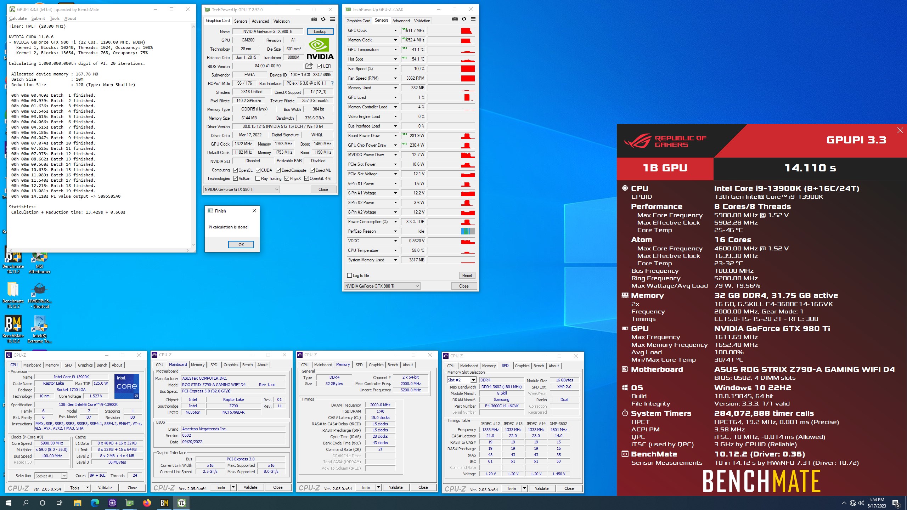Screen dimensions: 907x510
Task: Click the BenchMate BM taskbar icon
Action: tap(164, 503)
